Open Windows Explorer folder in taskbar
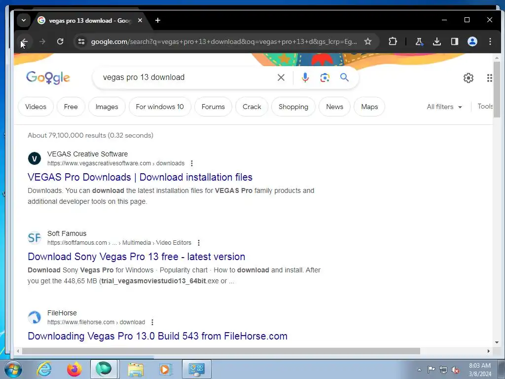This screenshot has width=505, height=379. (136, 370)
